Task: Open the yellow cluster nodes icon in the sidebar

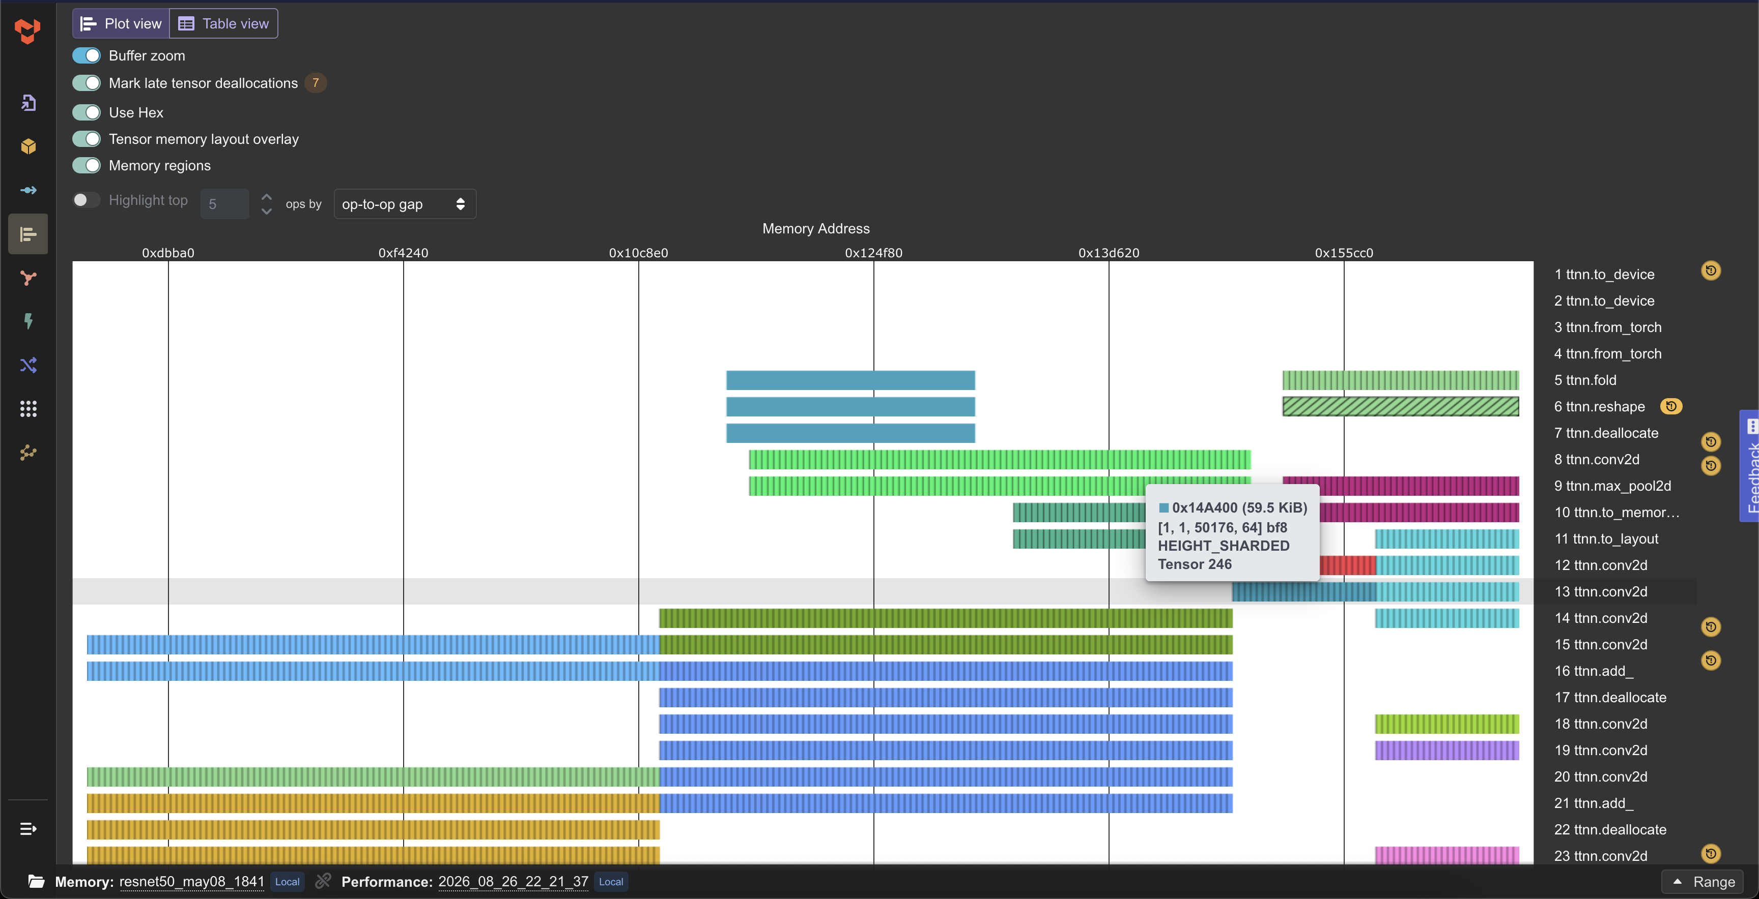Action: click(x=28, y=452)
